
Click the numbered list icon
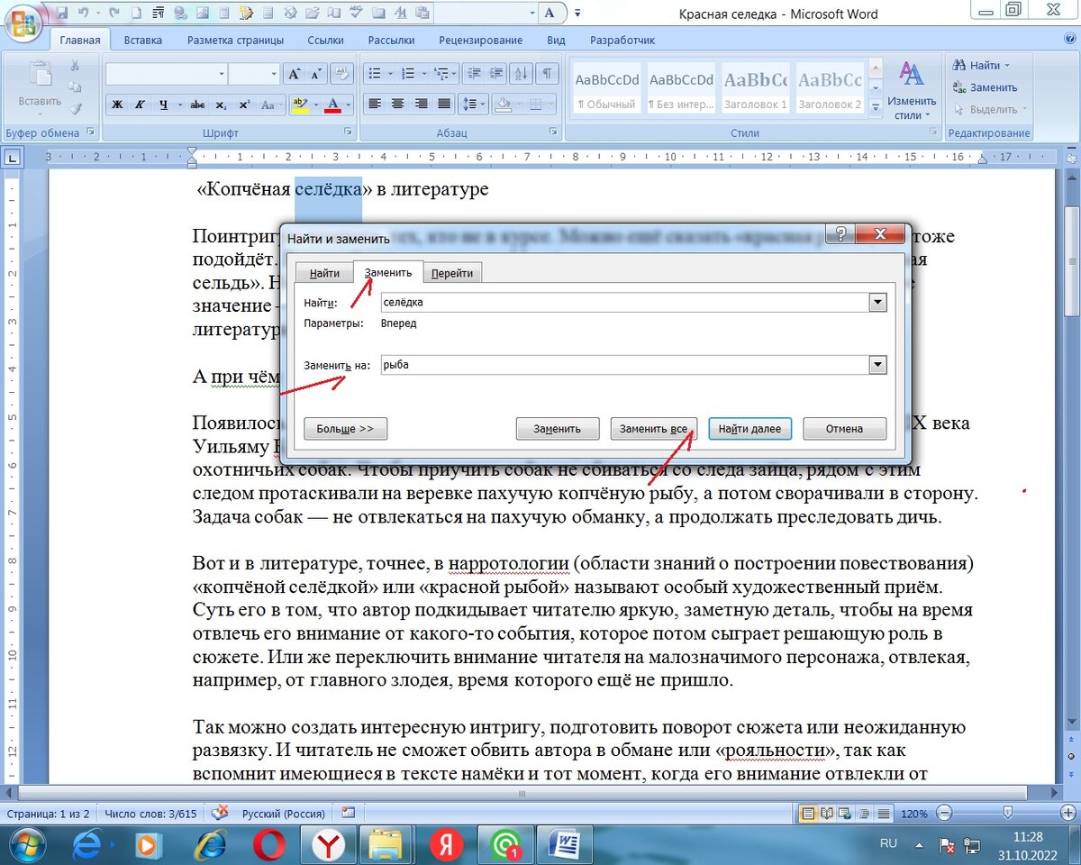408,74
